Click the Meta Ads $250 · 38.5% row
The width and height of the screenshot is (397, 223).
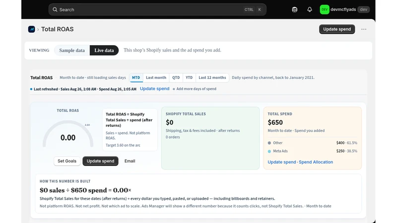click(x=313, y=151)
